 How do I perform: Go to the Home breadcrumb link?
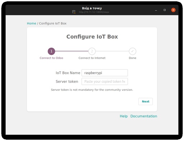32,23
